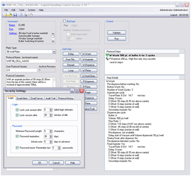Click the instrument Settings list down arrow
This screenshot has height=177, width=191.
pyautogui.click(x=53, y=41)
